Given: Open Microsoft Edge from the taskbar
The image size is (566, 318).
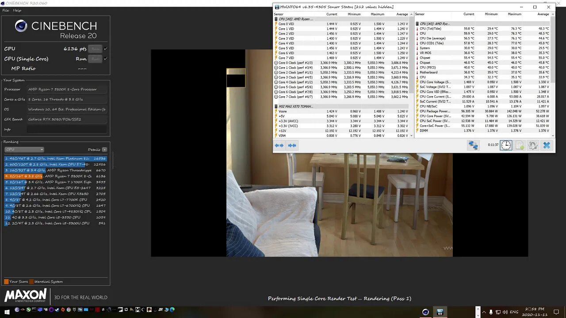Looking at the screenshot, I should coord(172,310).
